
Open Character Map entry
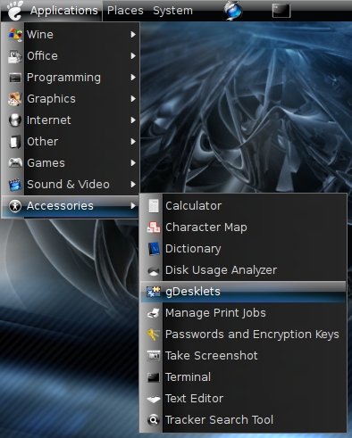pyautogui.click(x=243, y=227)
